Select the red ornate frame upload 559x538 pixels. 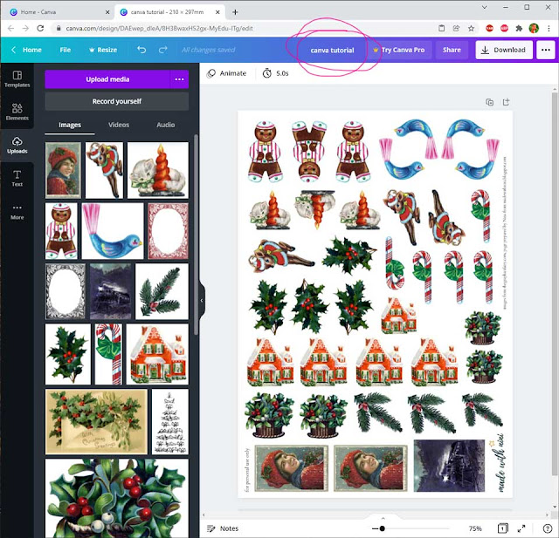click(168, 231)
